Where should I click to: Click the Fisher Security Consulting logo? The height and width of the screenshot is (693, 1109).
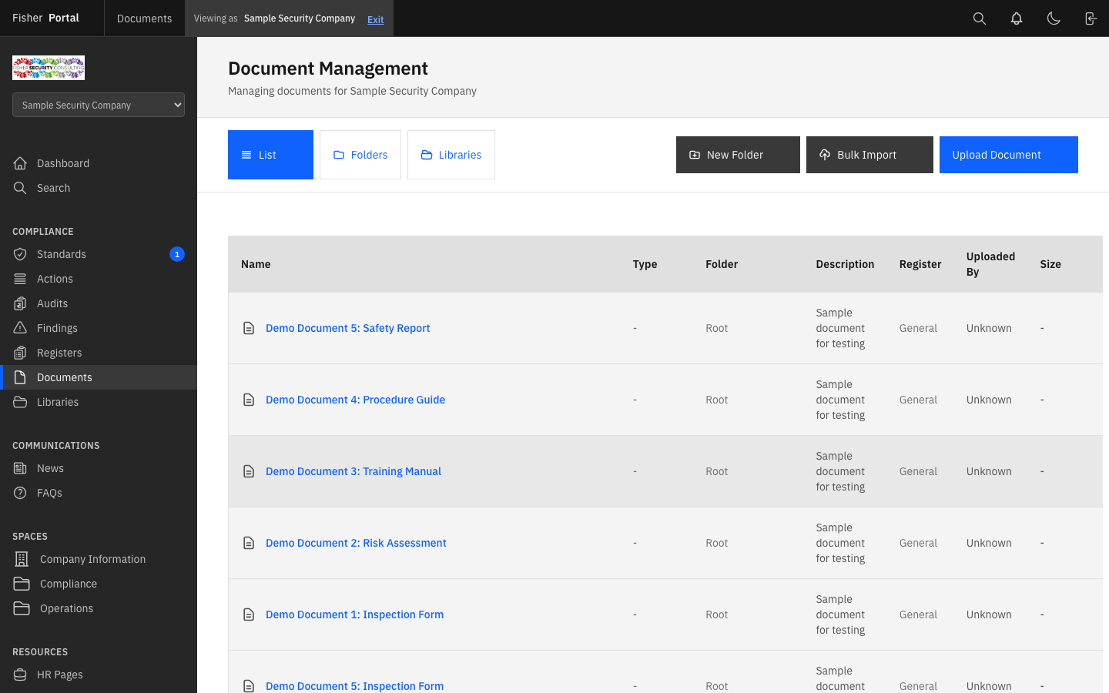pyautogui.click(x=48, y=67)
